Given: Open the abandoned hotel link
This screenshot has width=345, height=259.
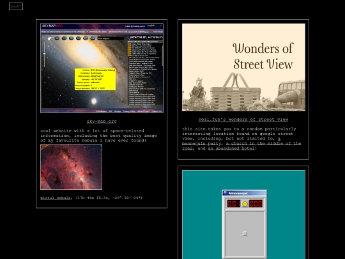Looking at the screenshot, I should click(231, 148).
